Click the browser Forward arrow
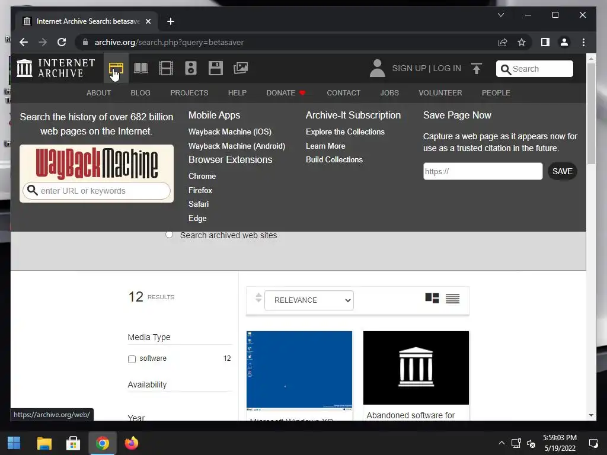The width and height of the screenshot is (607, 455). [43, 42]
